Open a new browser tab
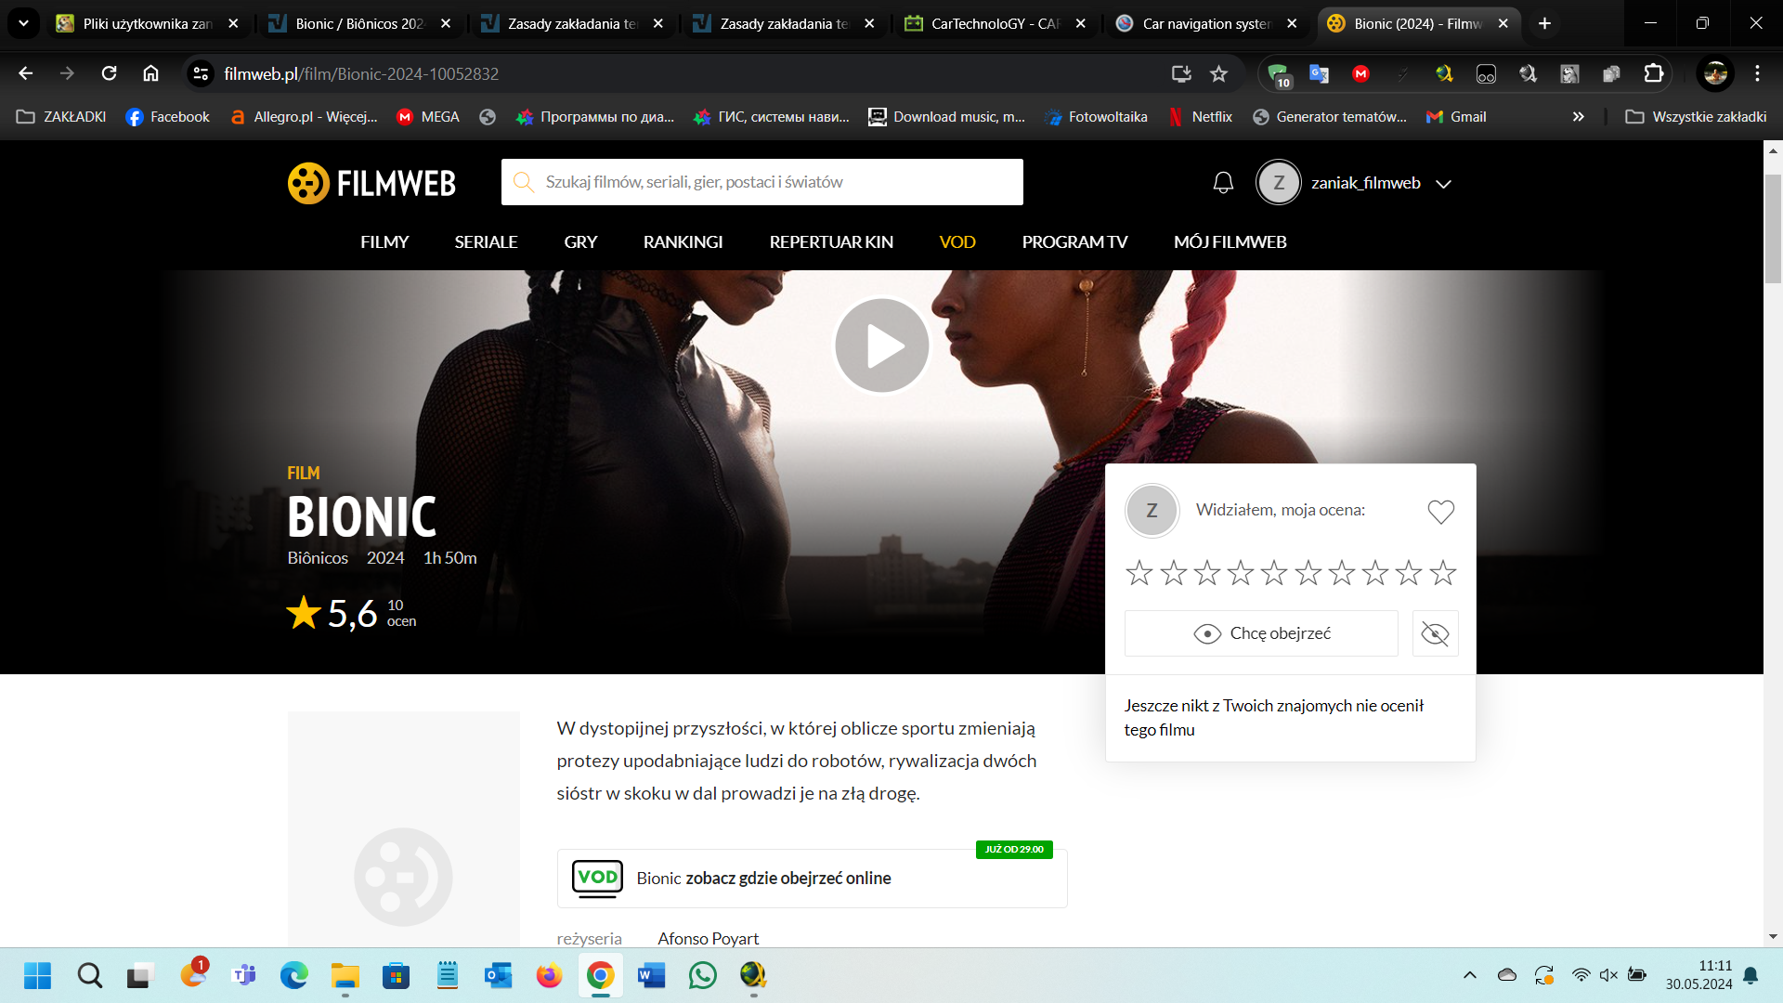The image size is (1783, 1003). point(1544,24)
